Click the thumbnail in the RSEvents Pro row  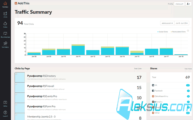(x=20, y=98)
